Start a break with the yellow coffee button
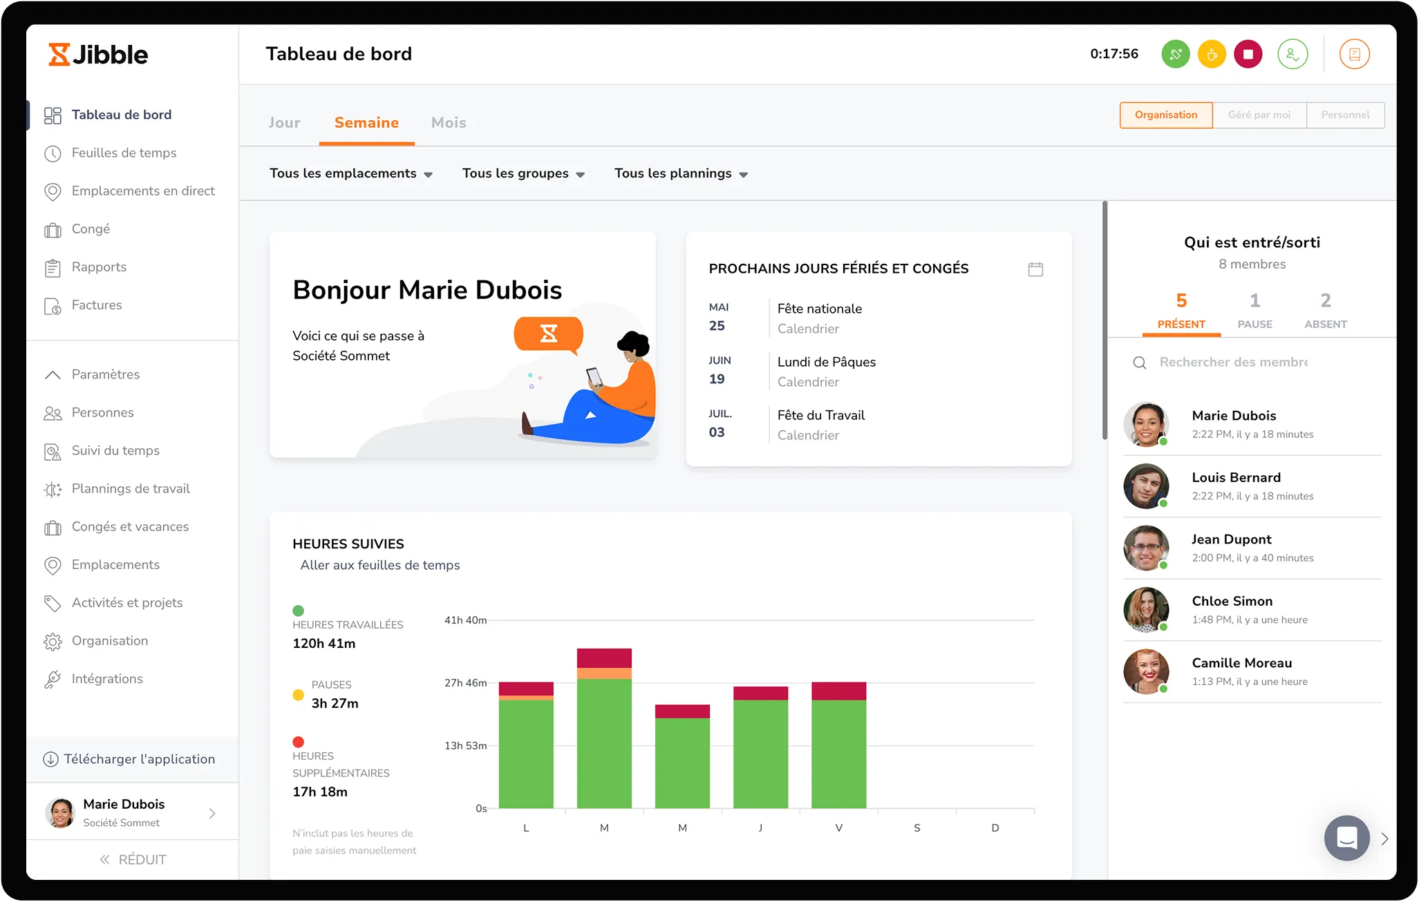This screenshot has height=902, width=1419. pos(1212,54)
